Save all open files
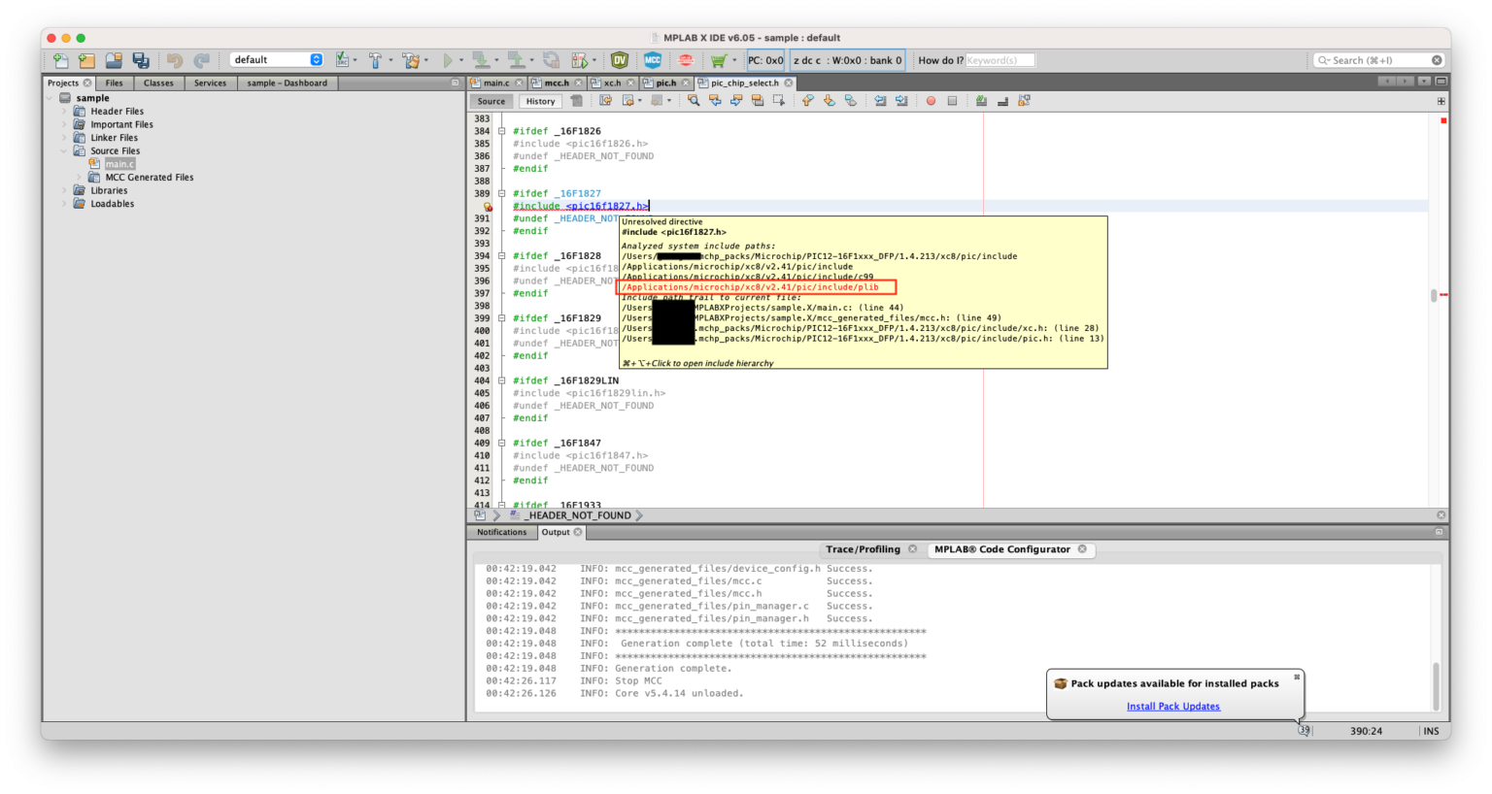 (x=139, y=59)
